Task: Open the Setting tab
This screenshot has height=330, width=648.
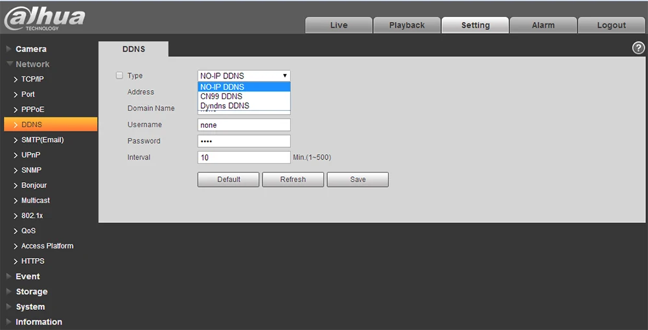Action: point(475,25)
